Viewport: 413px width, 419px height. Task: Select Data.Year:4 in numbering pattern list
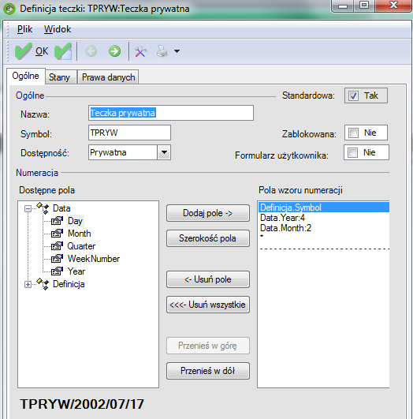click(x=324, y=218)
